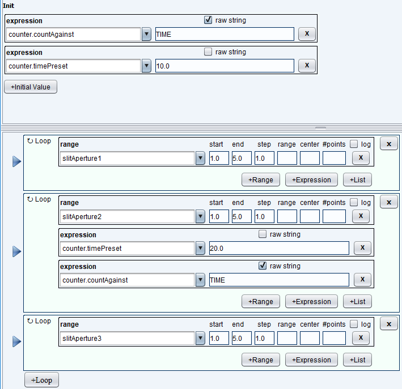Click the blue arrow beside slitAperture1 loop
Screen dimensions: 402x389
pos(16,162)
